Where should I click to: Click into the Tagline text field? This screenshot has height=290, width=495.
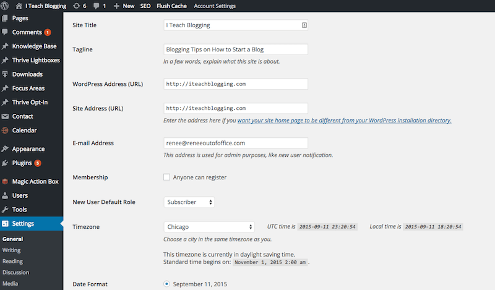click(x=236, y=50)
